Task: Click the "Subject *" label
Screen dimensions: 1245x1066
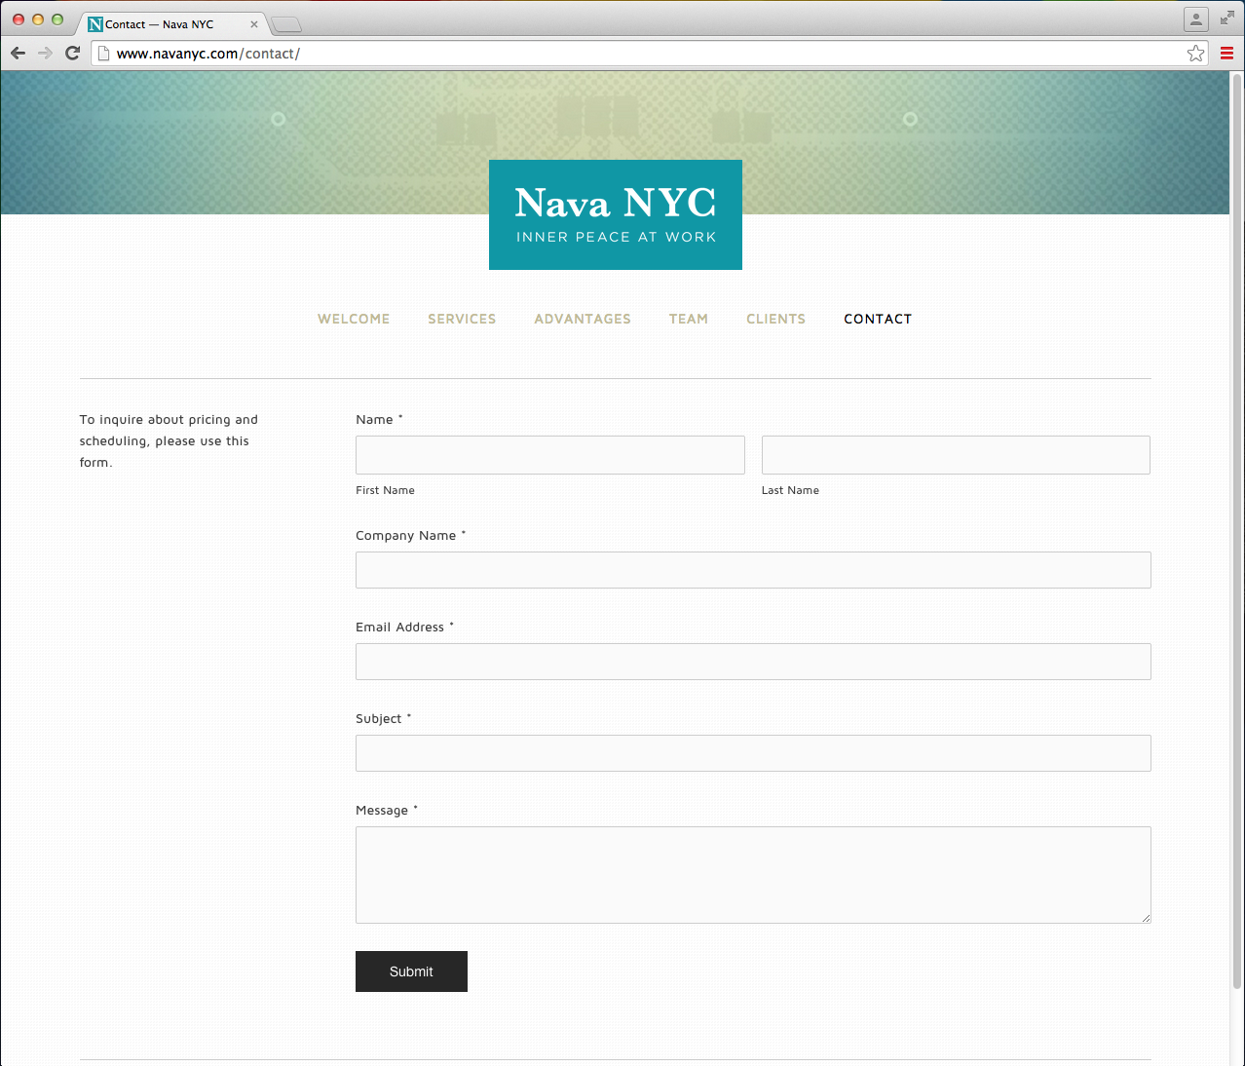Action: tap(383, 718)
